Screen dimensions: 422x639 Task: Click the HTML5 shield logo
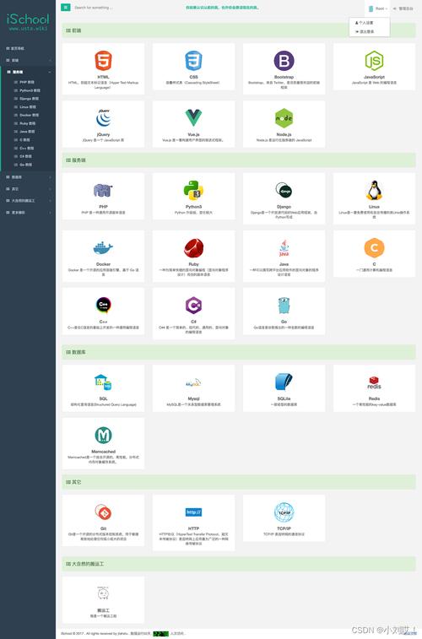coord(103,61)
